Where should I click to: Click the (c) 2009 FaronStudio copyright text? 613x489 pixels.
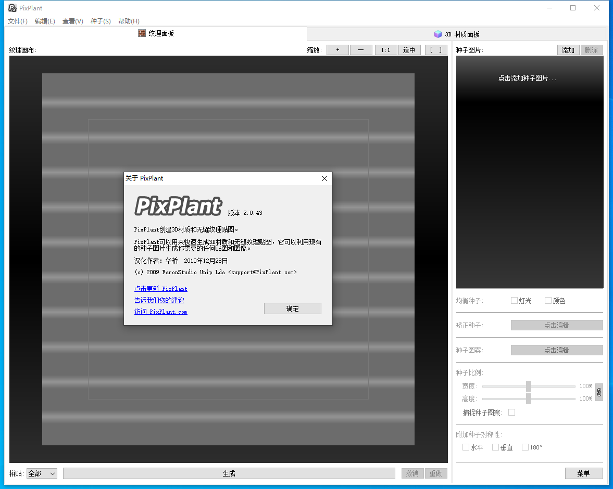pos(216,272)
